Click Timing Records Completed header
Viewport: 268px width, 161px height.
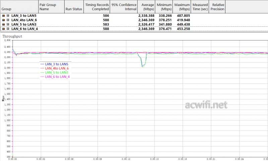pos(97,7)
